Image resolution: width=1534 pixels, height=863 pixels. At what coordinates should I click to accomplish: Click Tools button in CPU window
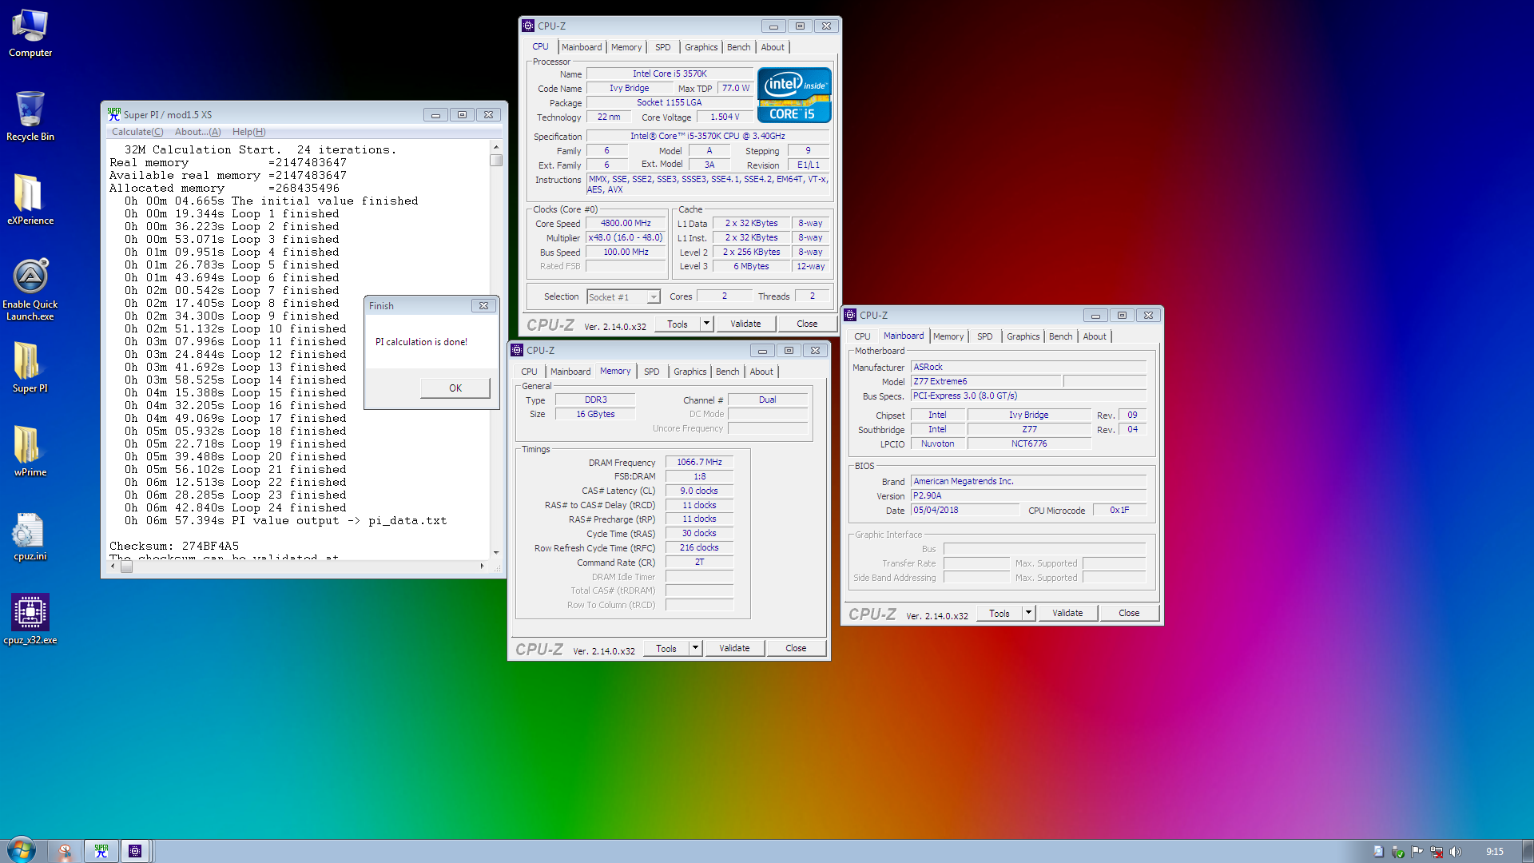tap(678, 324)
